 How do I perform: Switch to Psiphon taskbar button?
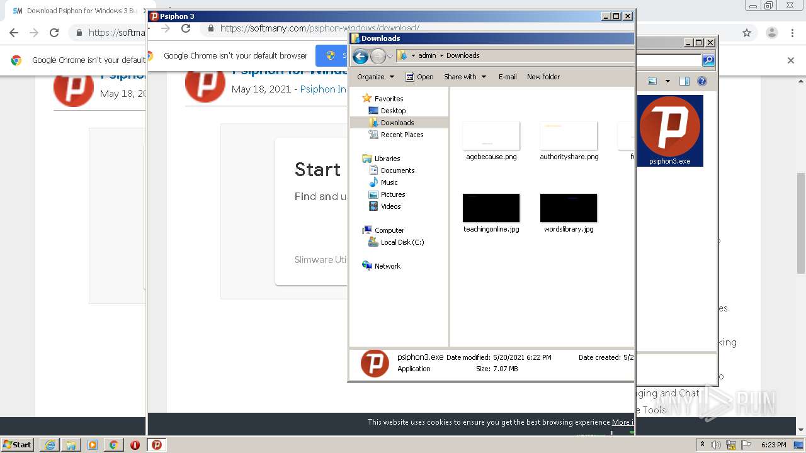157,445
